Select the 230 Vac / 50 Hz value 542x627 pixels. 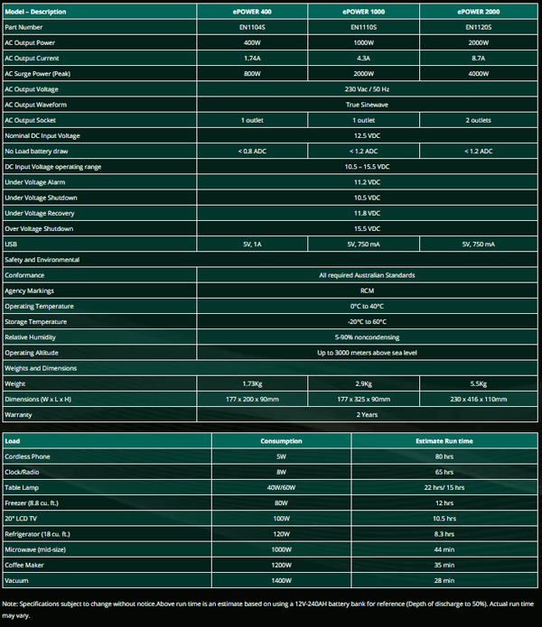tap(367, 89)
